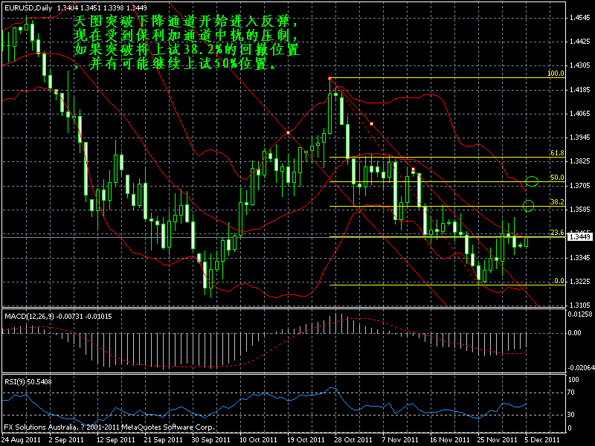Image resolution: width=595 pixels, height=446 pixels.
Task: Click the green ellipse at the 50.0 level
Action: (532, 181)
